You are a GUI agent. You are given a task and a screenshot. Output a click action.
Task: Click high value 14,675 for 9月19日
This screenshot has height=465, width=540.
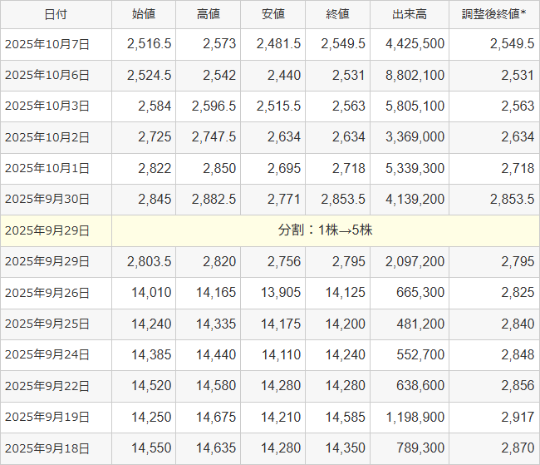coord(216,417)
